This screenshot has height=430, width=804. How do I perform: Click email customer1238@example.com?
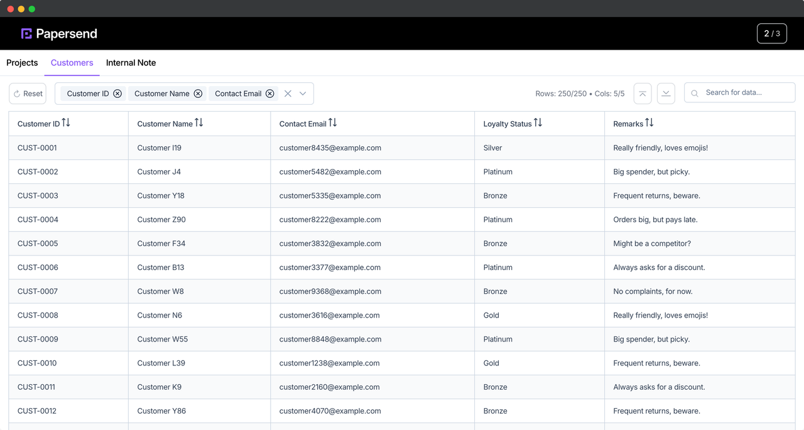[x=330, y=363]
